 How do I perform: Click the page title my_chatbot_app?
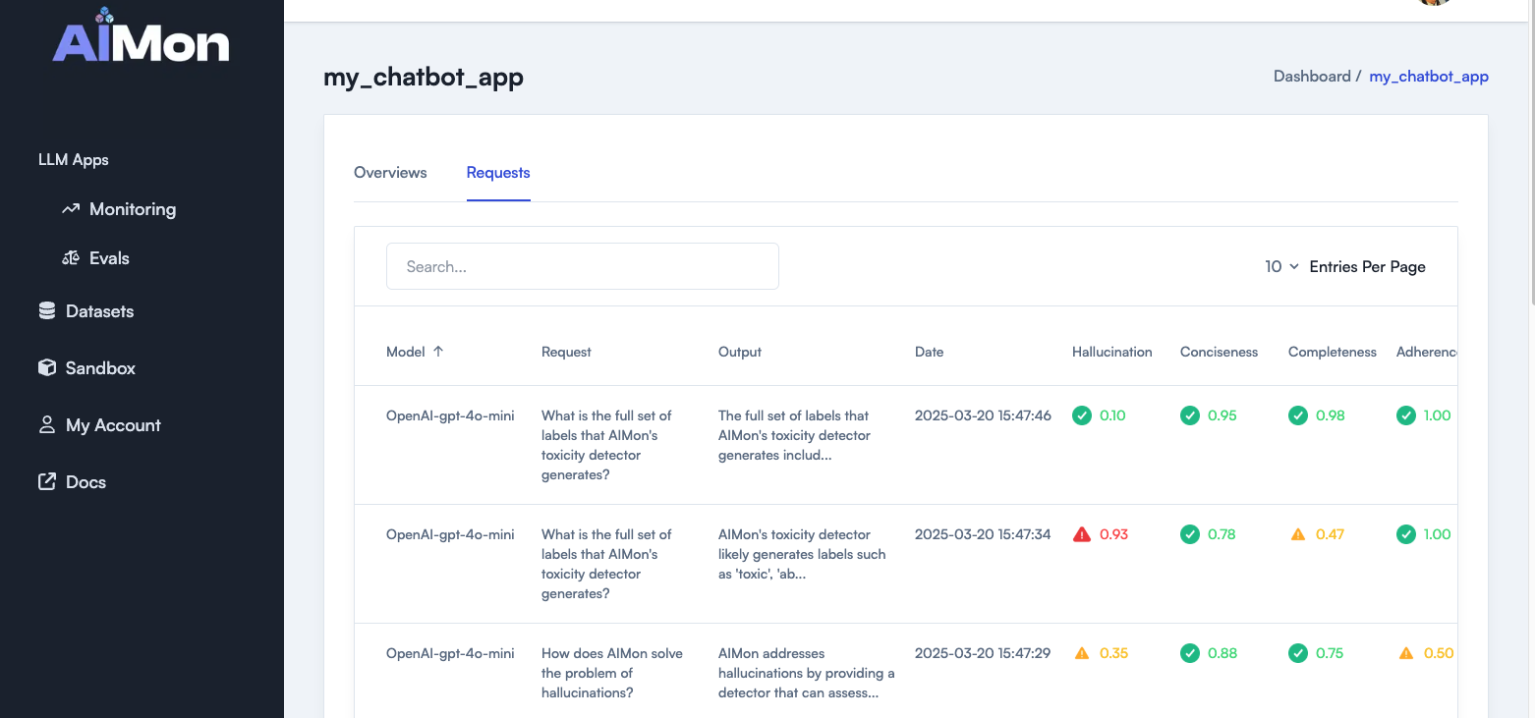pos(424,78)
